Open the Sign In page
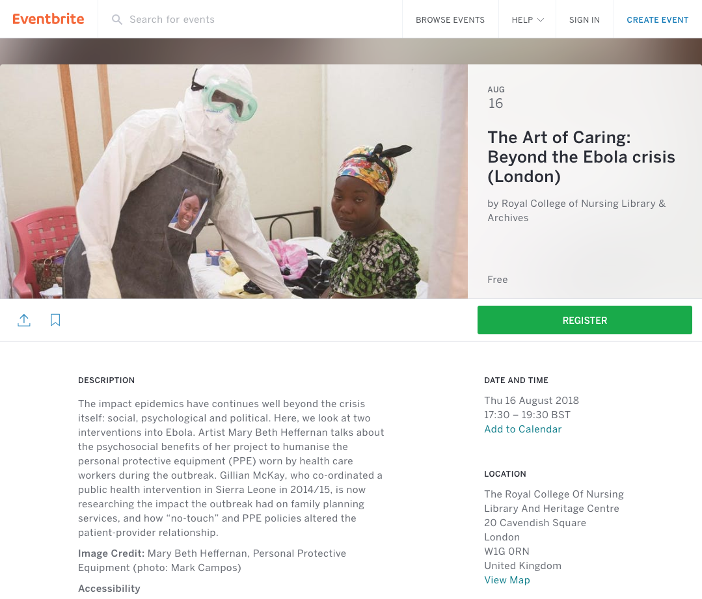 (584, 20)
